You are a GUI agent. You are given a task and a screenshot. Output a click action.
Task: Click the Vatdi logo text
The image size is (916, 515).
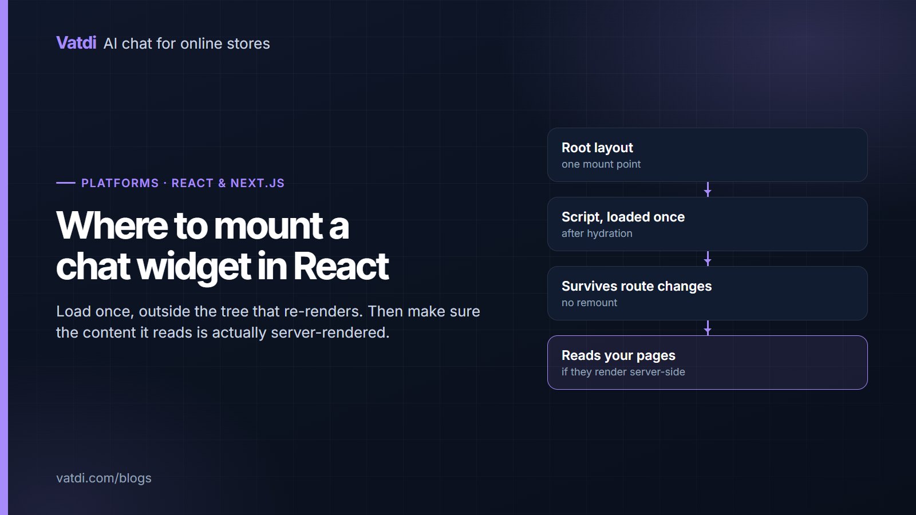(x=76, y=43)
